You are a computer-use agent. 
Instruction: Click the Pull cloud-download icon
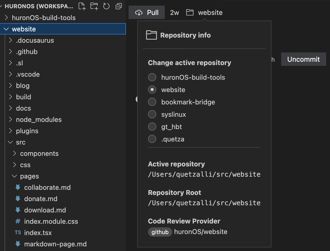point(139,12)
